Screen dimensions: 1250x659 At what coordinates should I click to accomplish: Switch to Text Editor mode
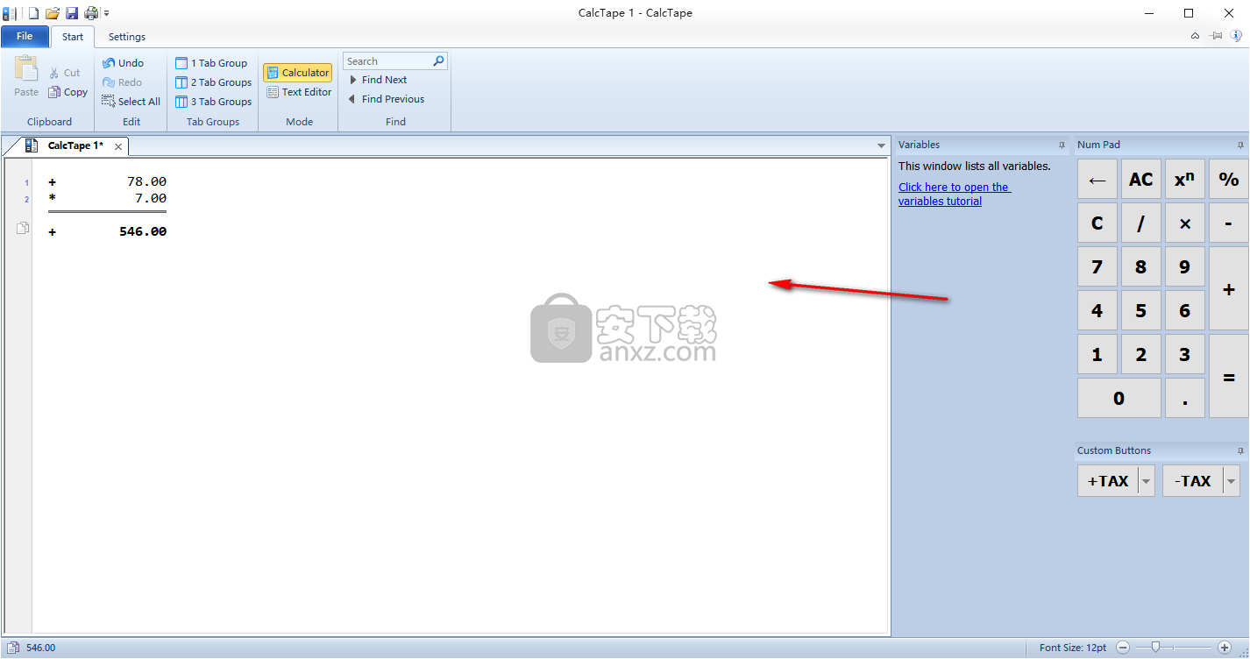pyautogui.click(x=299, y=92)
